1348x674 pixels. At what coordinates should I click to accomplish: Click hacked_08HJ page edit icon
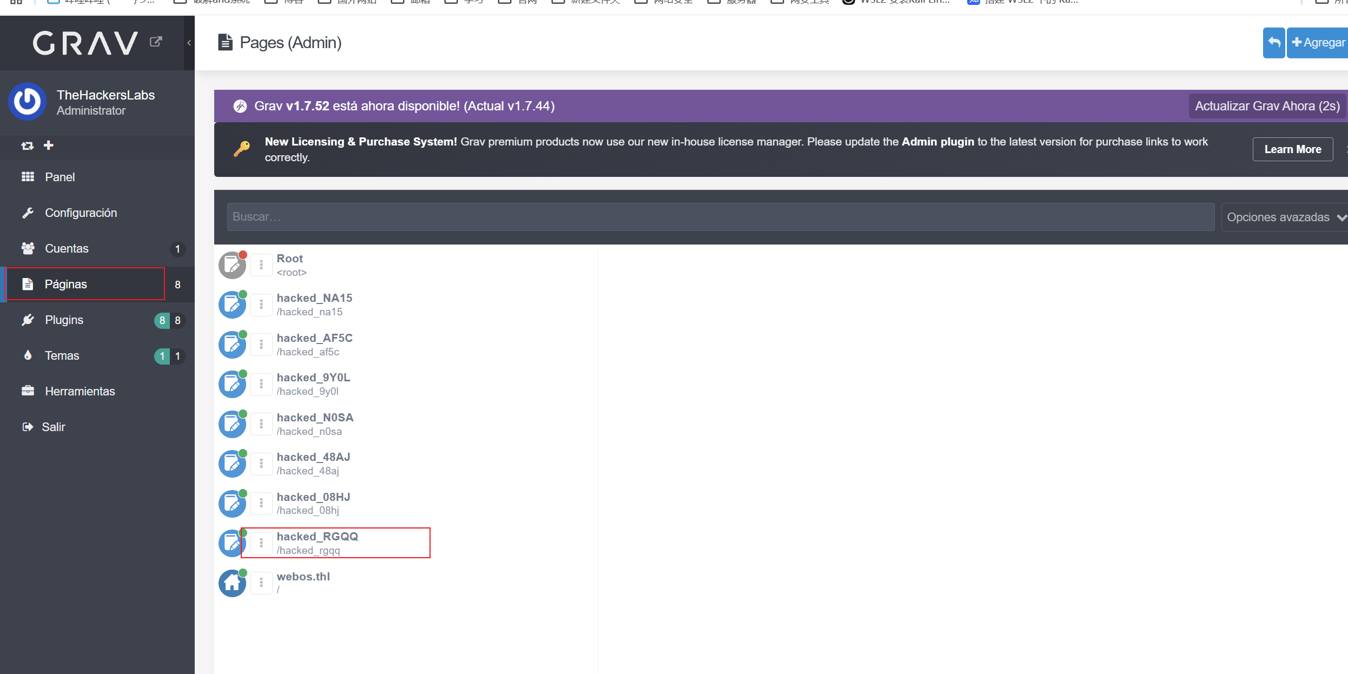pyautogui.click(x=232, y=504)
